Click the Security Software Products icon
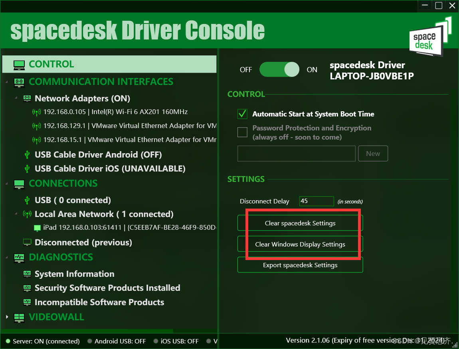Image resolution: width=459 pixels, height=349 pixels. click(27, 288)
